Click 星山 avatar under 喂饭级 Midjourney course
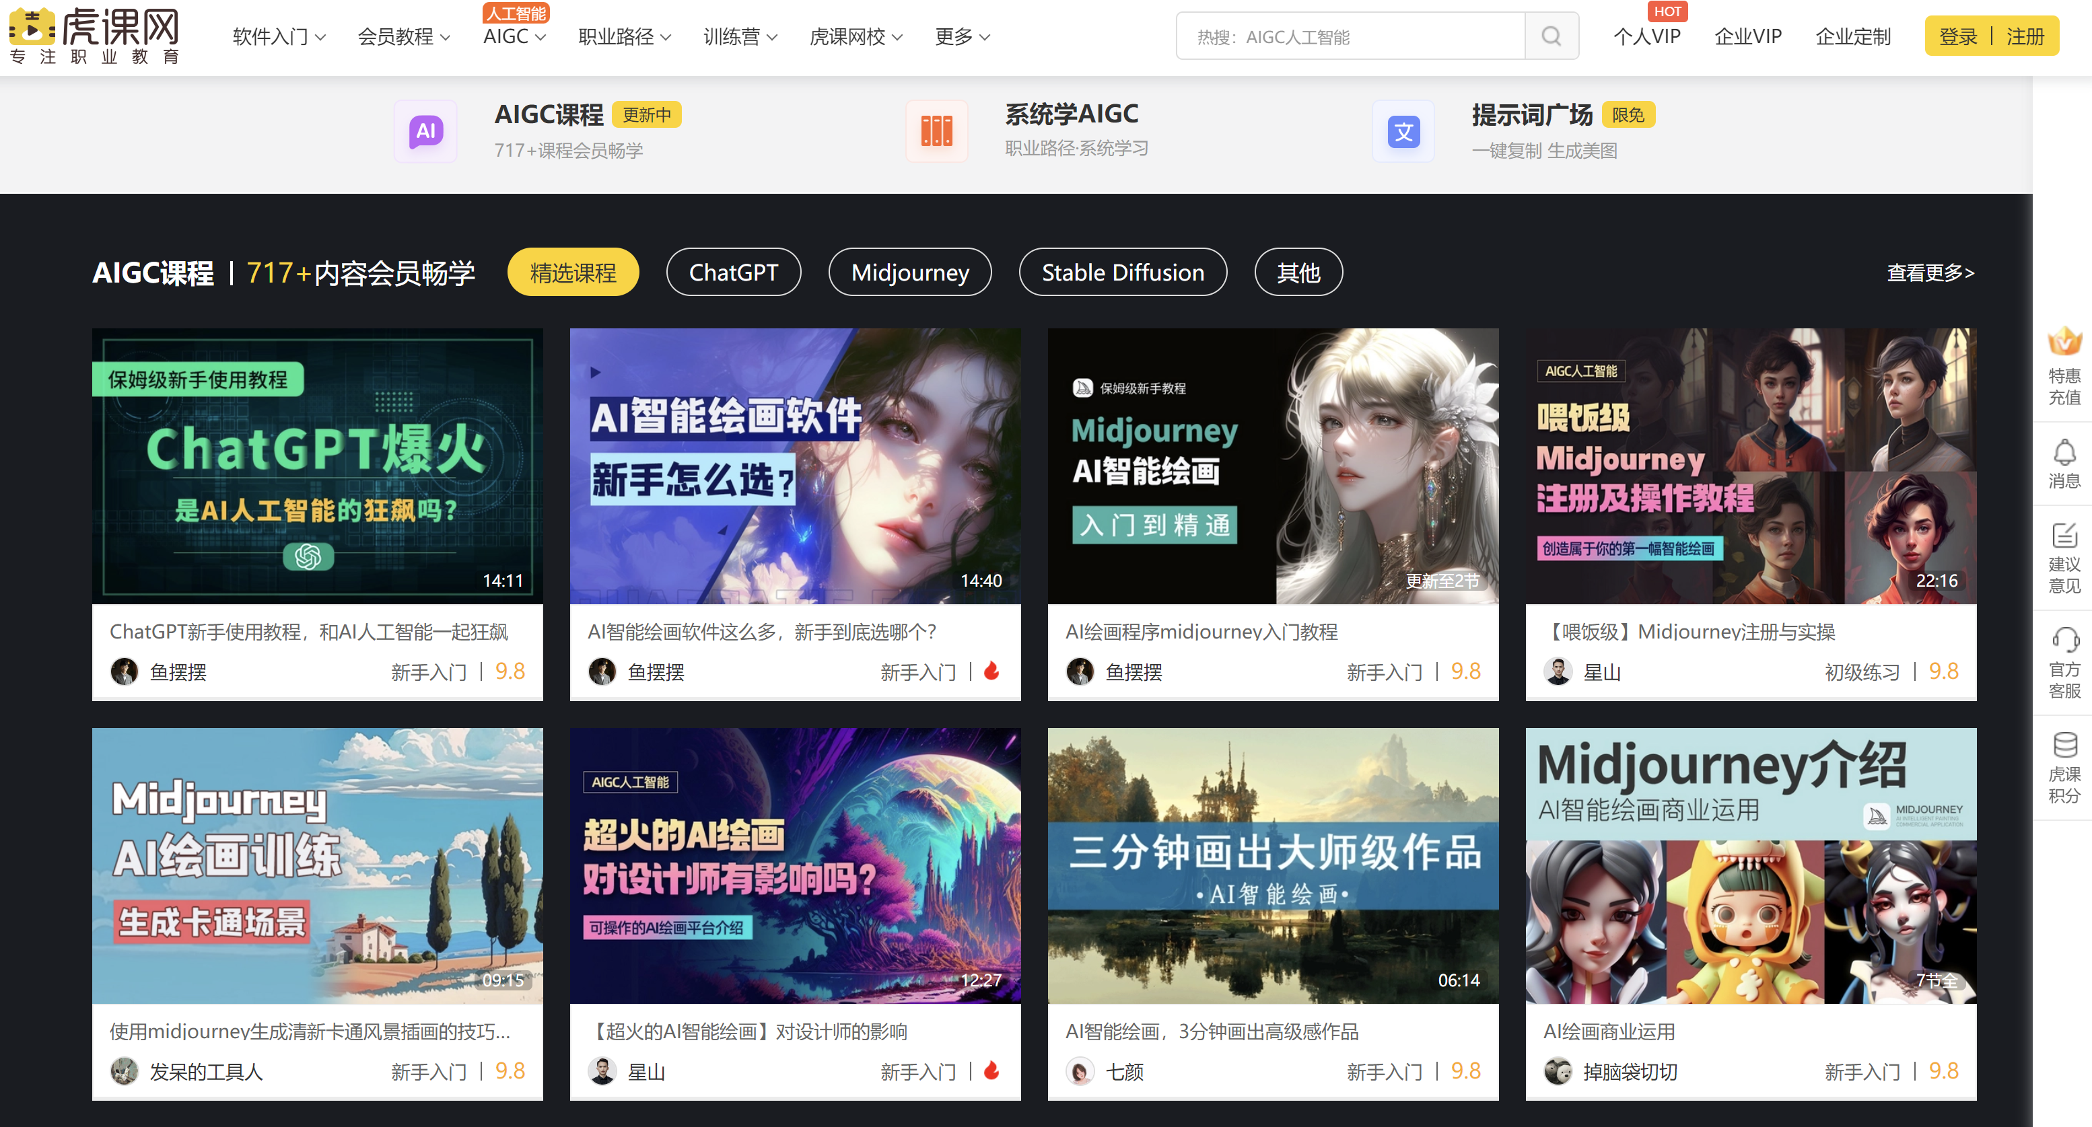 tap(1558, 672)
